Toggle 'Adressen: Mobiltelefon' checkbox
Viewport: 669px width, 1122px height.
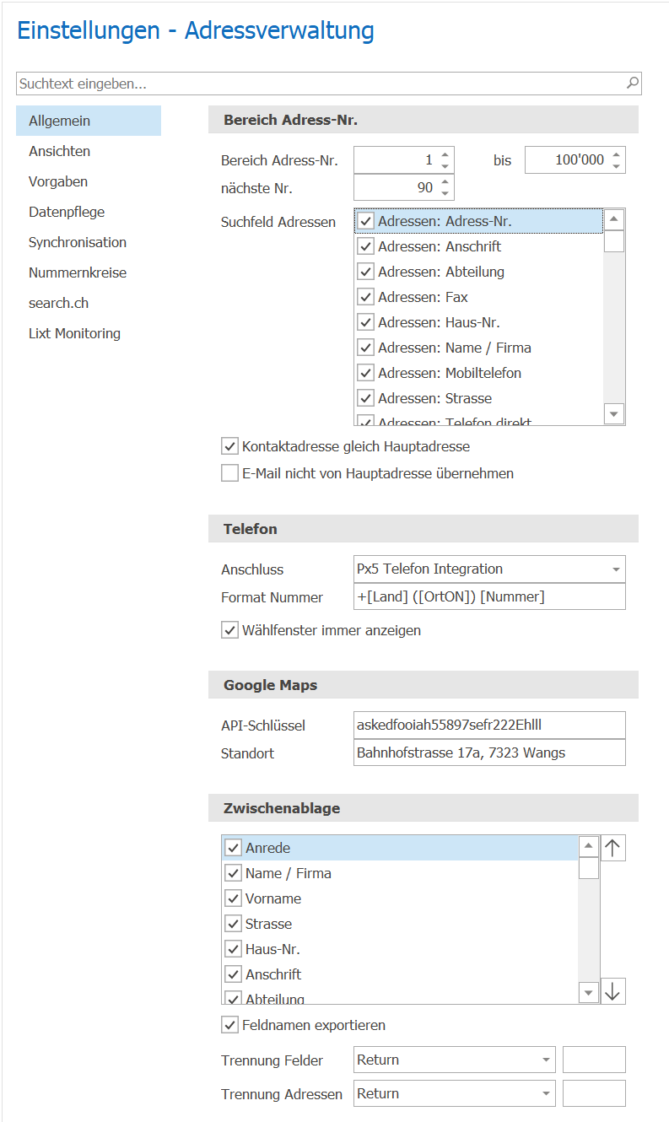point(366,373)
